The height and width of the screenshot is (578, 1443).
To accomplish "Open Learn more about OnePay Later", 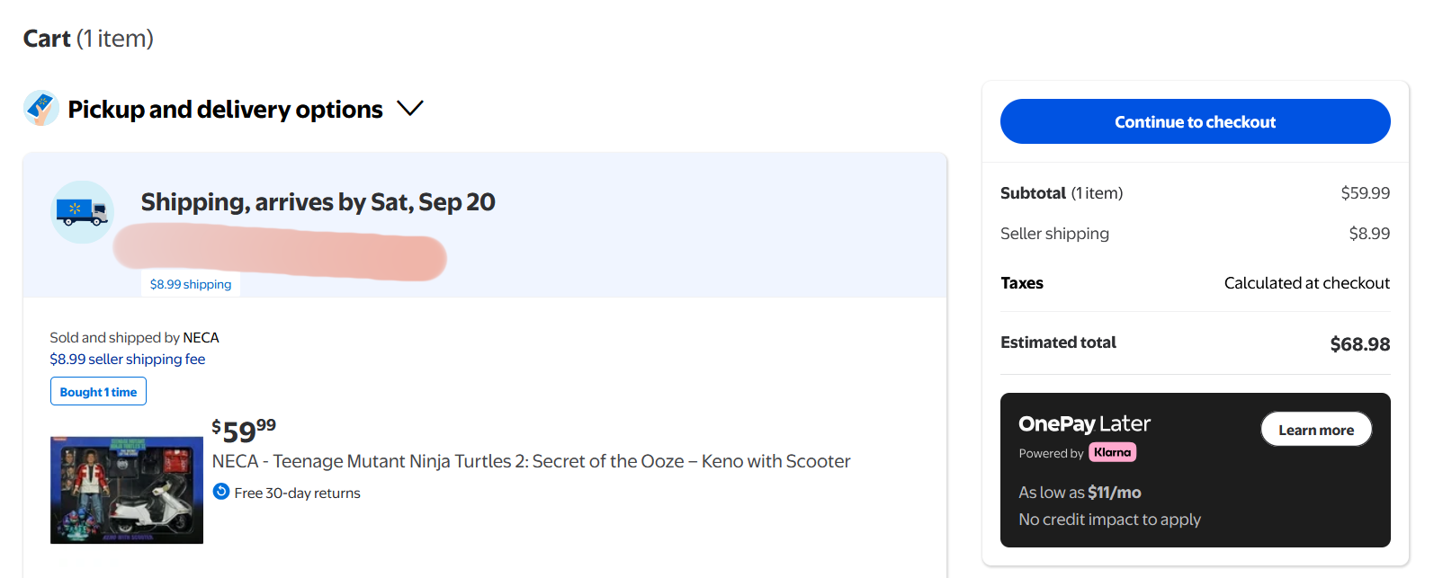I will coord(1316,430).
